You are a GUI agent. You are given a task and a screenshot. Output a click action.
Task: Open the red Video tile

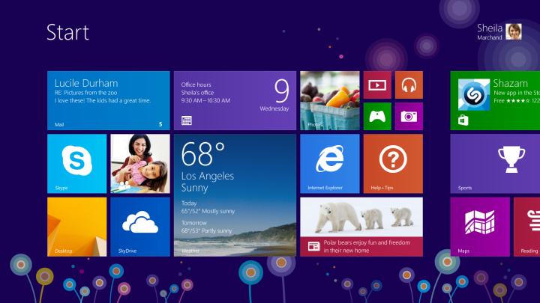coord(376,85)
